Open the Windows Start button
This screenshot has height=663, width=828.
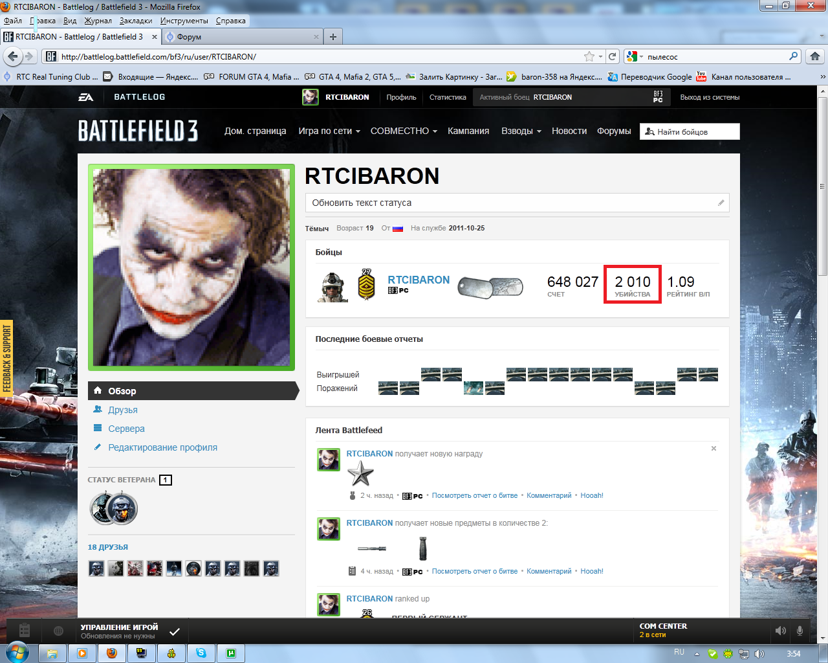(16, 653)
